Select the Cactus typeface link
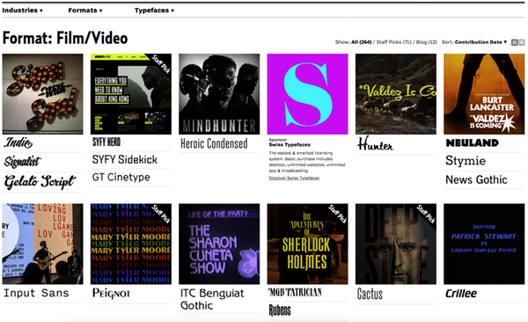Screen dimensions: 528x322 (x=370, y=294)
